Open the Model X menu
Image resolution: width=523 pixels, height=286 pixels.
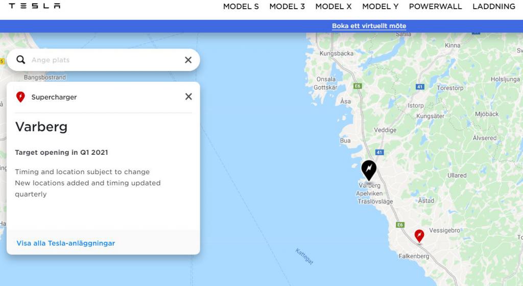(334, 7)
